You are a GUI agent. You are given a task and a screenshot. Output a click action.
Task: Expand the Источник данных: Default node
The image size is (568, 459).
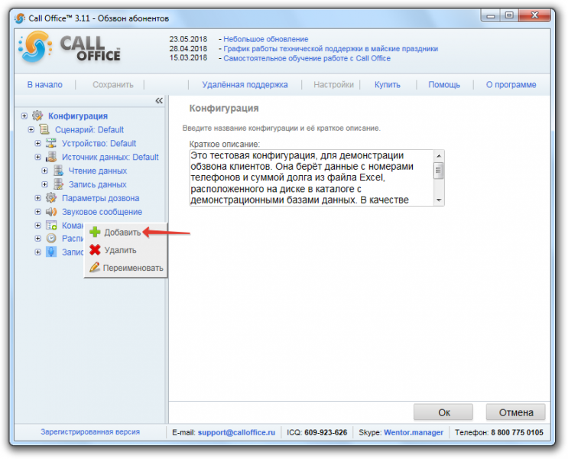(38, 157)
